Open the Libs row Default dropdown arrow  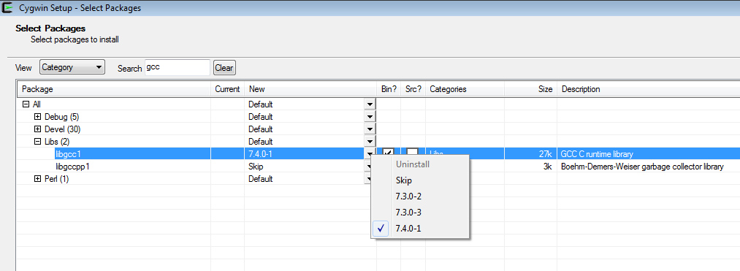coord(370,141)
